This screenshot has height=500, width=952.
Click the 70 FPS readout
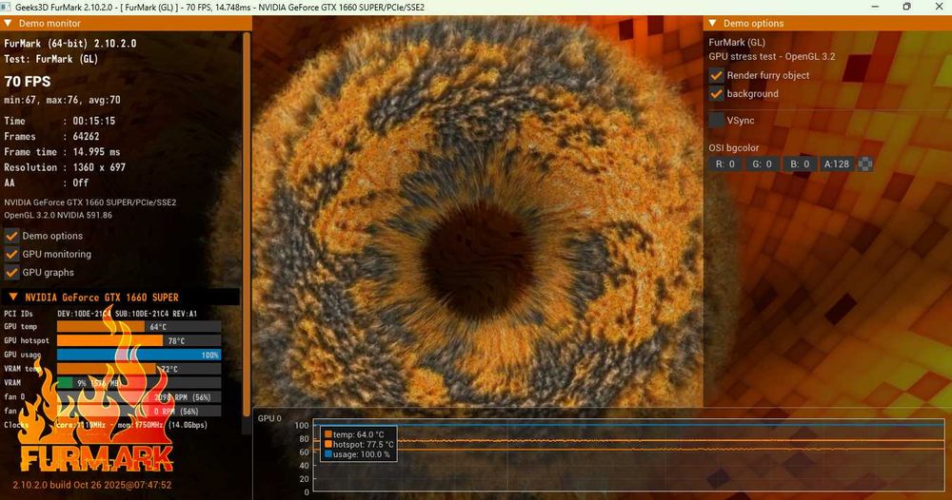click(28, 81)
